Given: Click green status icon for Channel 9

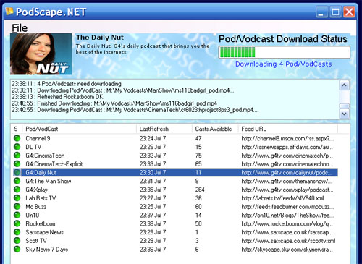Looking at the screenshot, I should pyautogui.click(x=17, y=138).
